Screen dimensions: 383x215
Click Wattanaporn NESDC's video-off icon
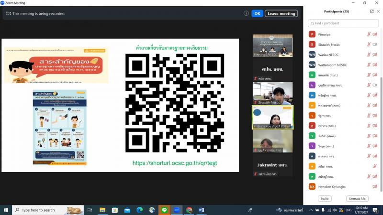[x=375, y=65]
